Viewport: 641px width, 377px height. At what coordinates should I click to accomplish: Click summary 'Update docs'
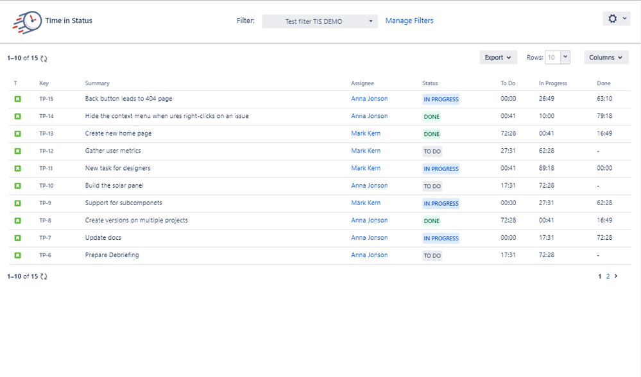103,237
